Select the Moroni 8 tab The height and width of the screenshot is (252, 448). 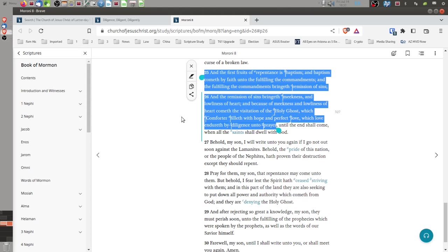tap(210, 20)
